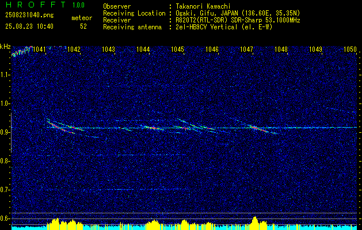The width and height of the screenshot is (362, 230).
Task: Click the HROFFT title text
Action: (x=35, y=5)
